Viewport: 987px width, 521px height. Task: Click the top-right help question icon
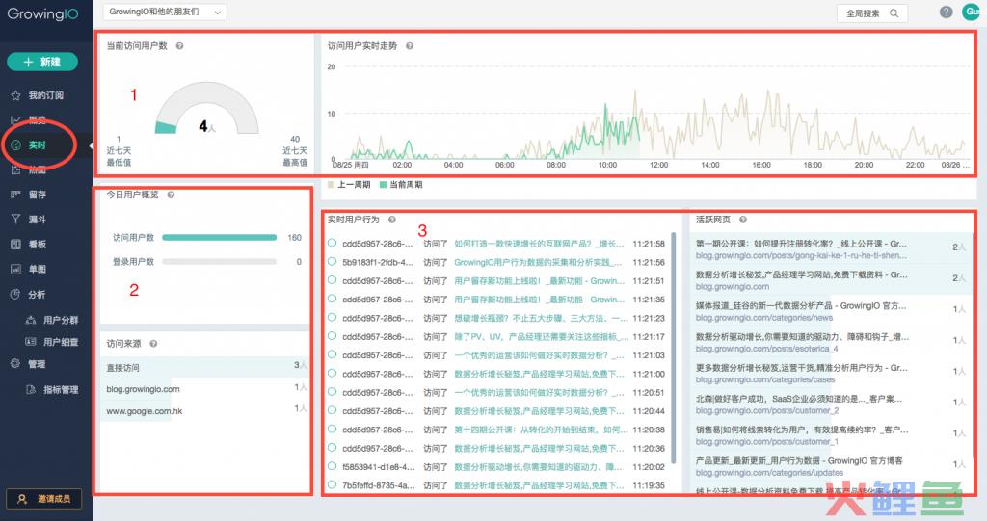point(947,13)
